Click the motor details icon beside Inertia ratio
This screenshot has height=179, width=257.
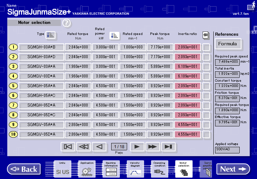pyautogui.click(x=206, y=35)
